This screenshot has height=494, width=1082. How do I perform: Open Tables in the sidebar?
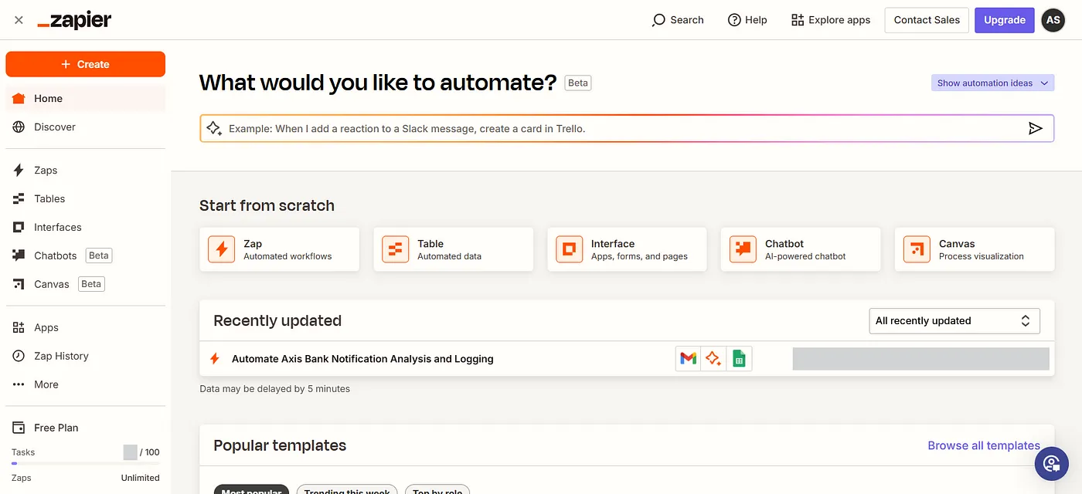pos(85,198)
